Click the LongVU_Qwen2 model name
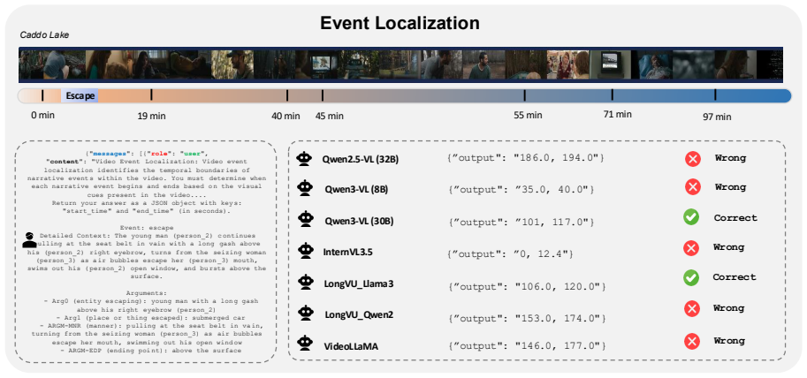 tap(359, 314)
